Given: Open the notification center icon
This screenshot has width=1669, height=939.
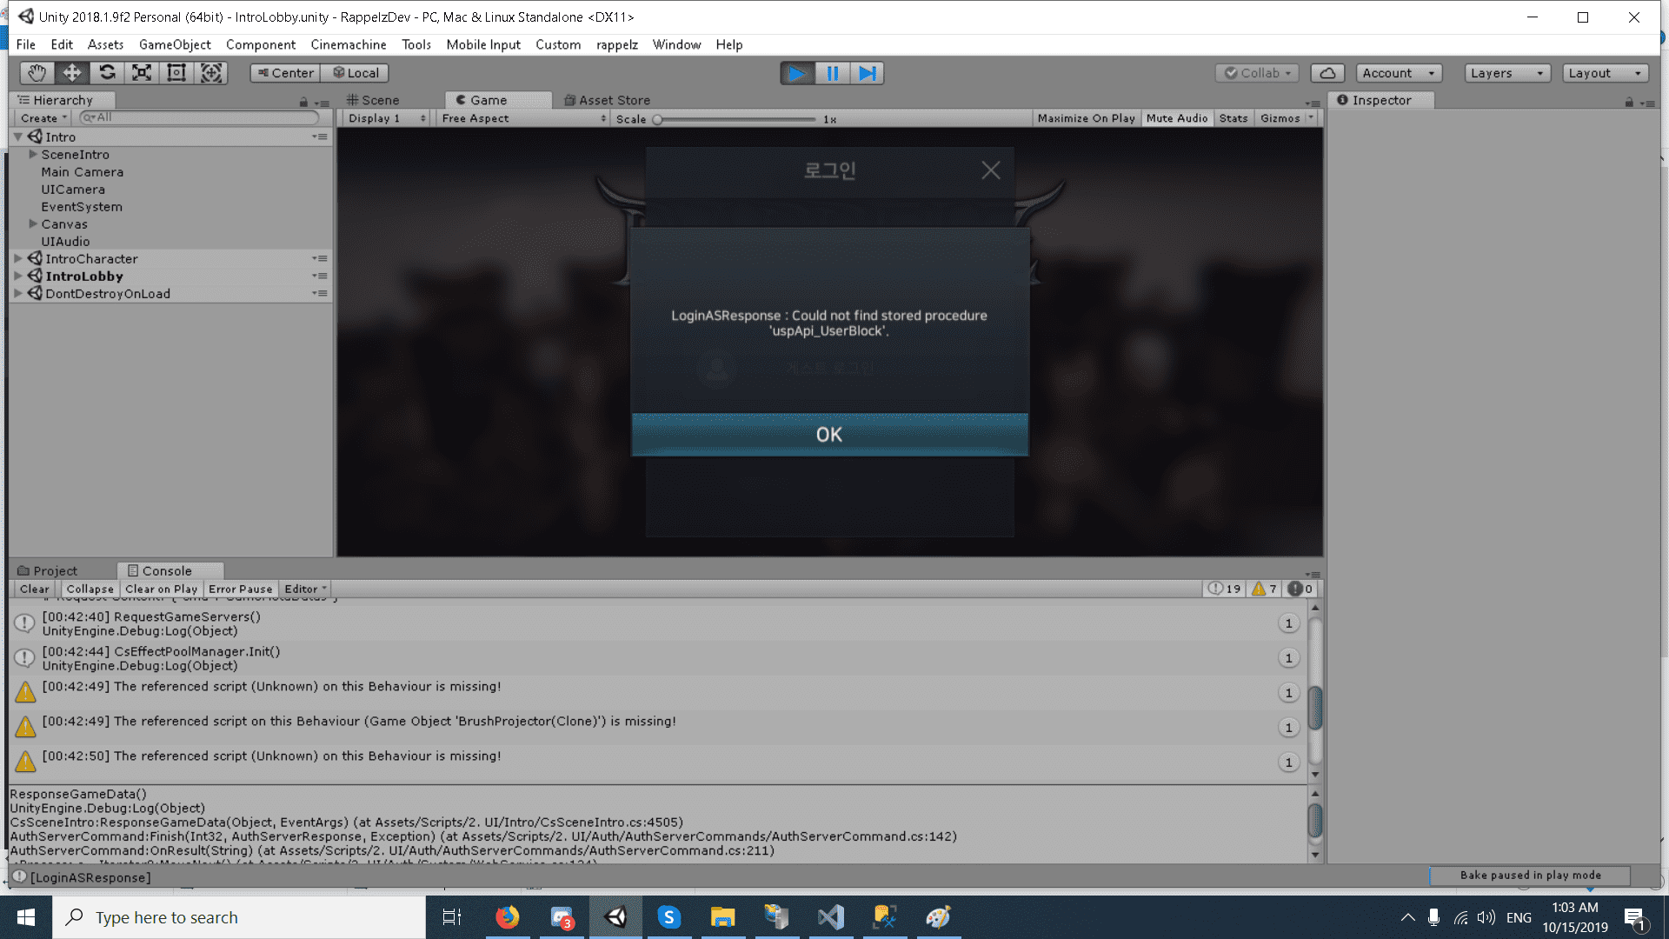Looking at the screenshot, I should point(1634,917).
